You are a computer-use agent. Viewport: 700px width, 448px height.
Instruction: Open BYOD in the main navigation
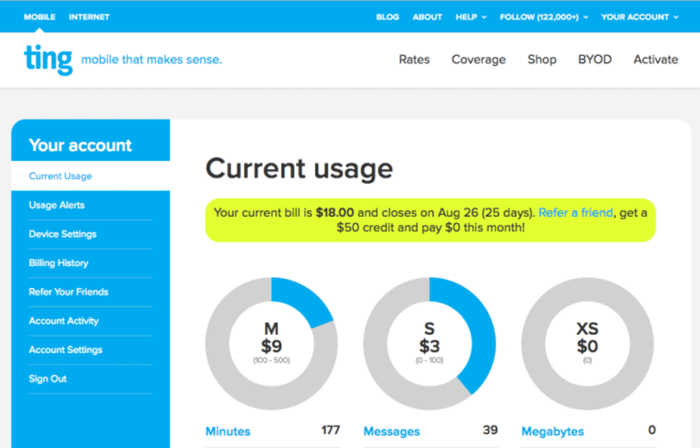595,60
